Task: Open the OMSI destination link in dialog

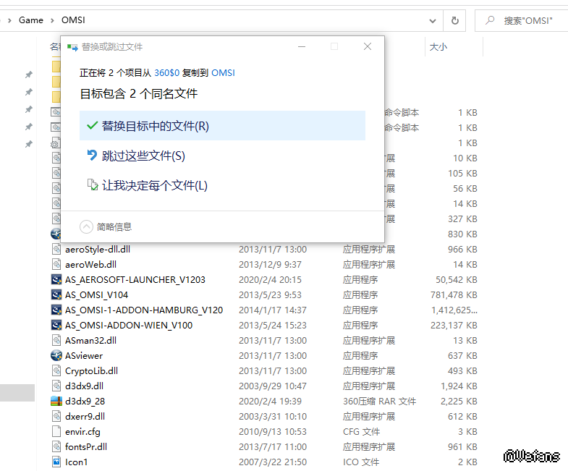Action: tap(223, 73)
